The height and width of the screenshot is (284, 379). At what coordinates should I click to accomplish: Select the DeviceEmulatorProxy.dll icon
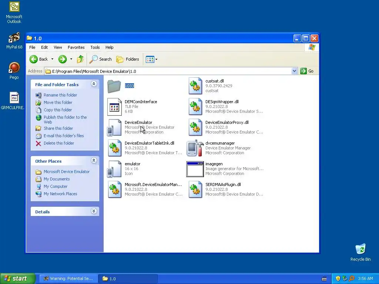(x=195, y=128)
